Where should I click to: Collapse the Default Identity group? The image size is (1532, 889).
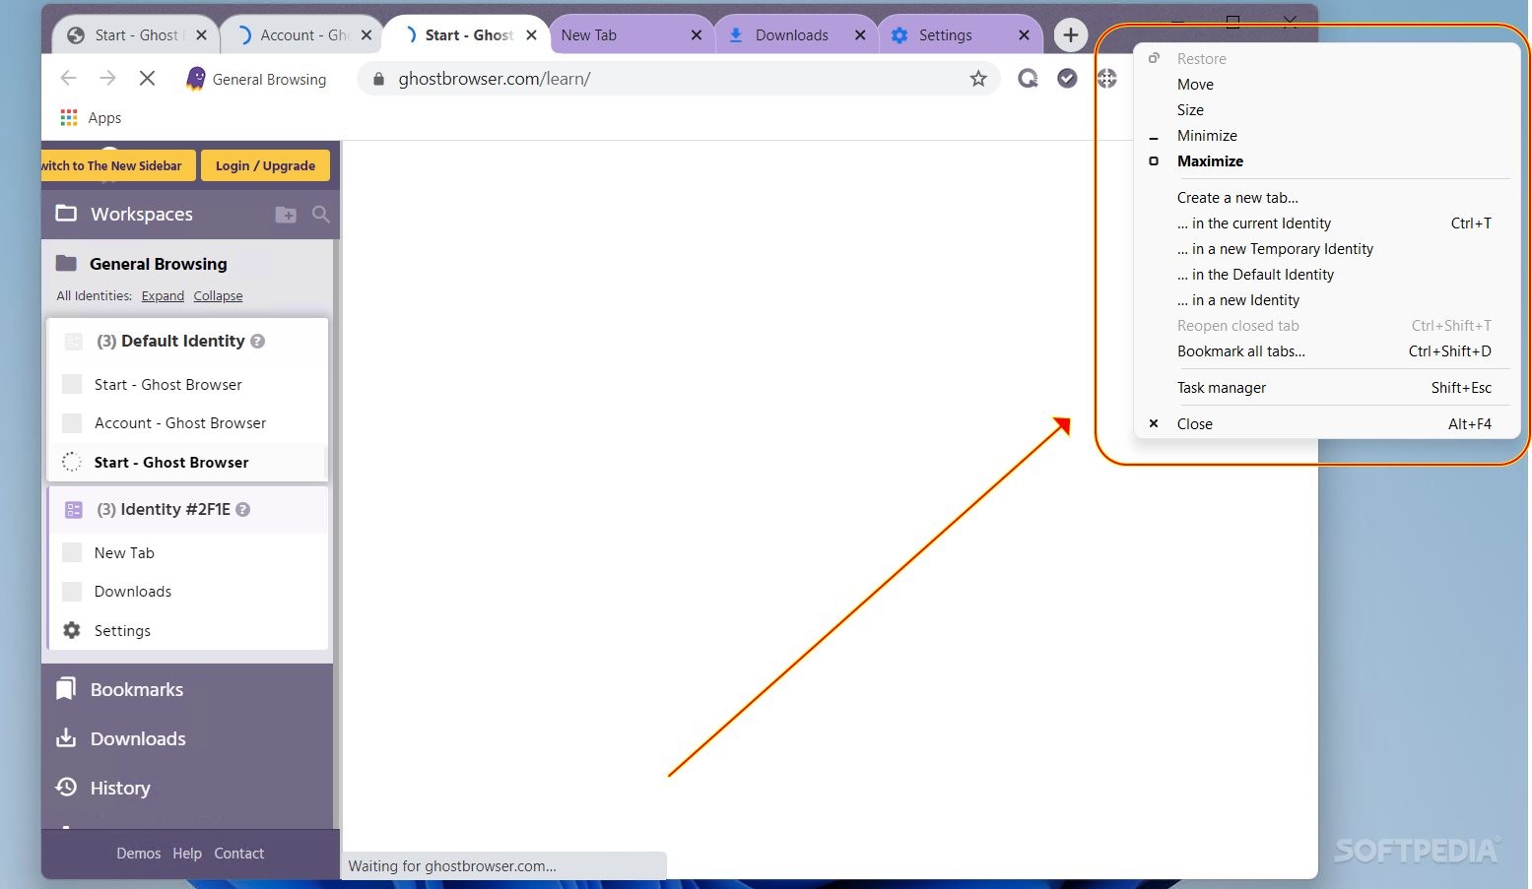coord(187,342)
